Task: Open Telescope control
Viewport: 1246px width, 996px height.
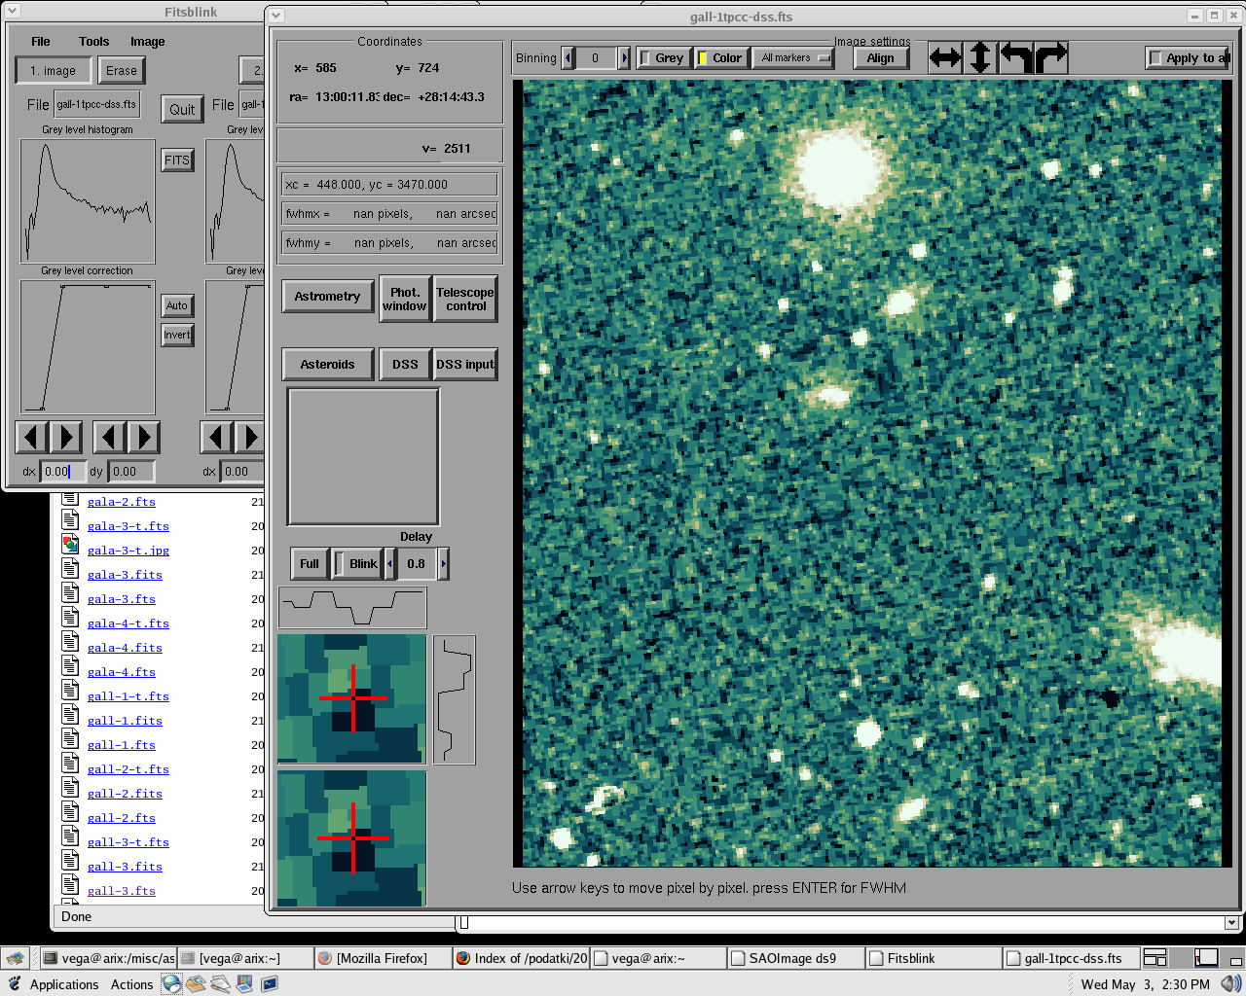Action: 465,300
